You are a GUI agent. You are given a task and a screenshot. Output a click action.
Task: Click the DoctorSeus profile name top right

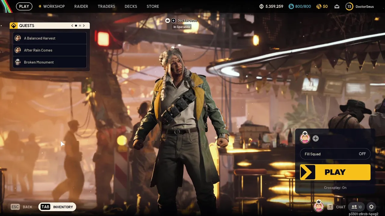(x=365, y=6)
